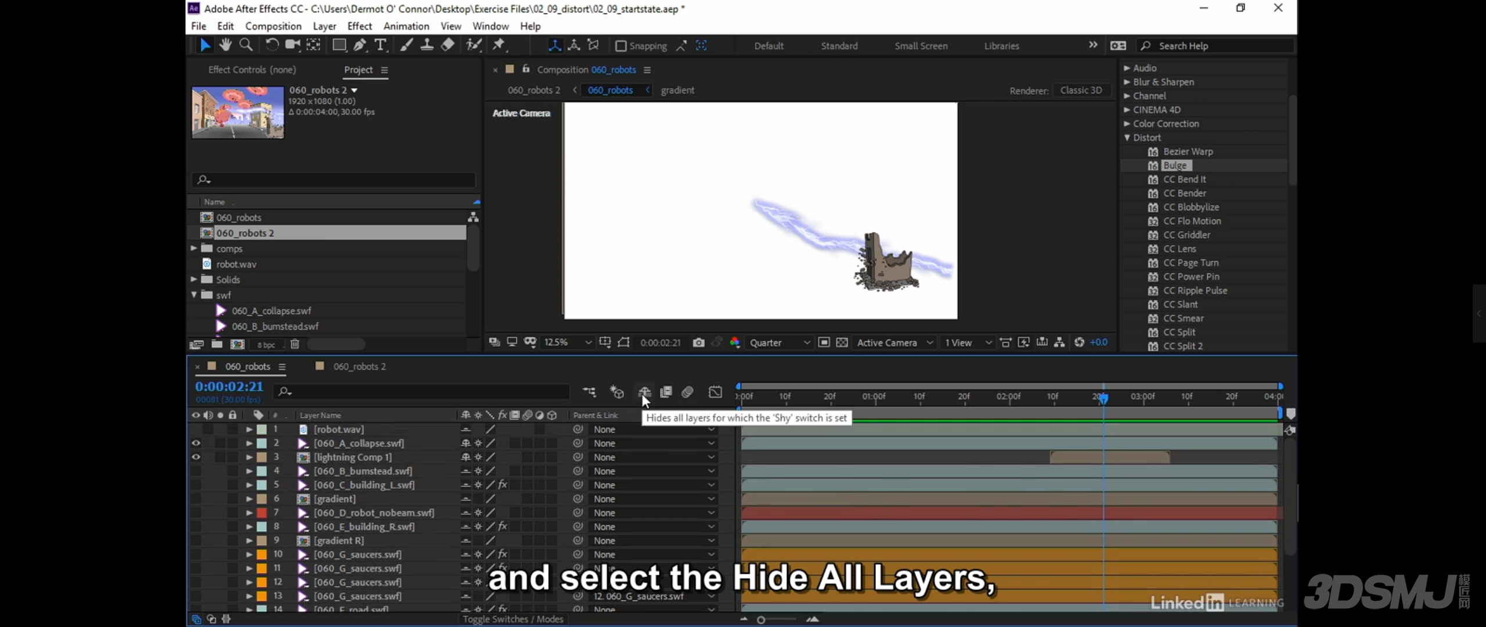This screenshot has width=1486, height=627.
Task: Select the Horizontal Type tool
Action: tap(380, 45)
